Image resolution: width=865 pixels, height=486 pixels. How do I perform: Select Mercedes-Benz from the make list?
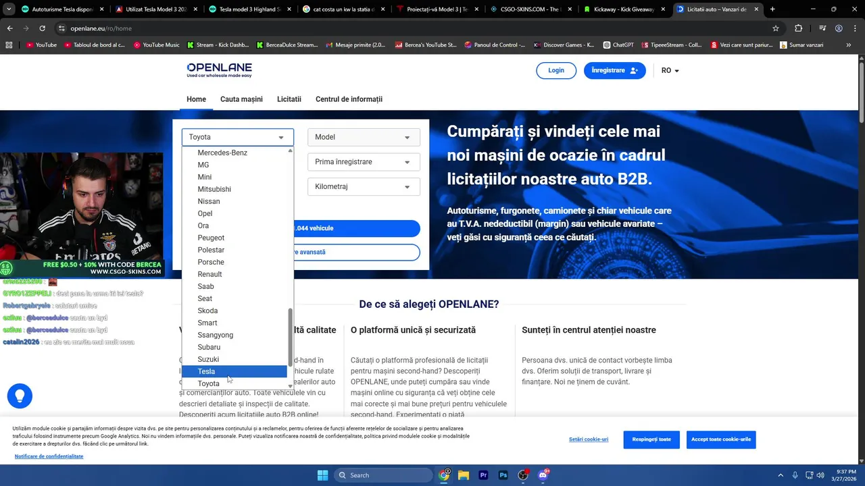point(234,153)
